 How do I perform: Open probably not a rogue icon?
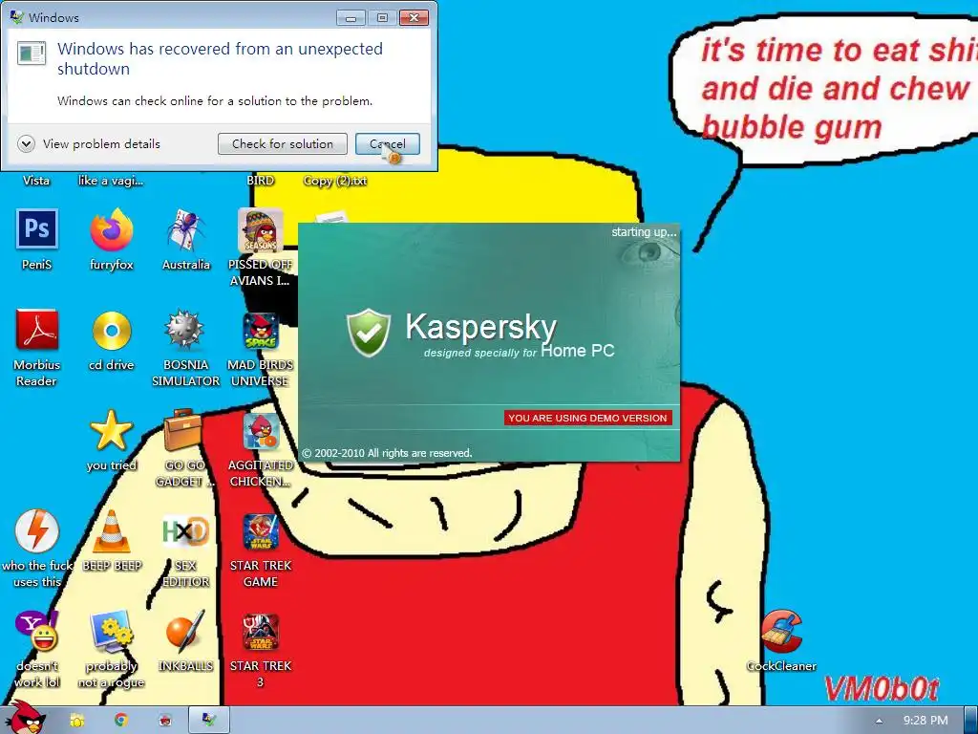pos(112,632)
